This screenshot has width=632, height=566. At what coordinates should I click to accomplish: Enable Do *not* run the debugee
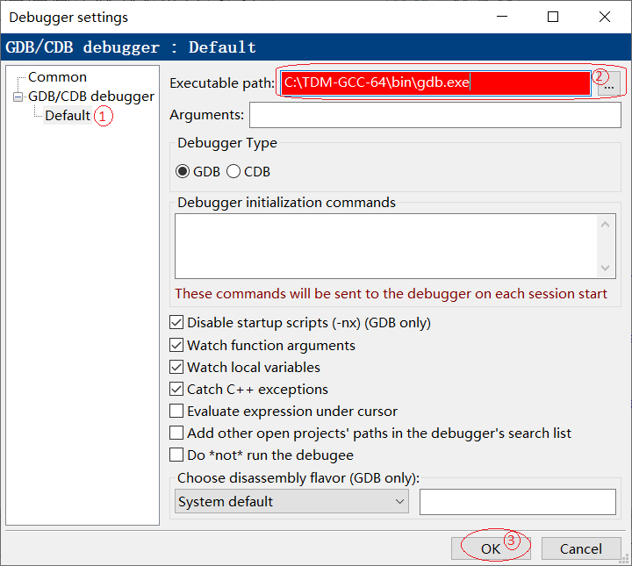point(176,455)
